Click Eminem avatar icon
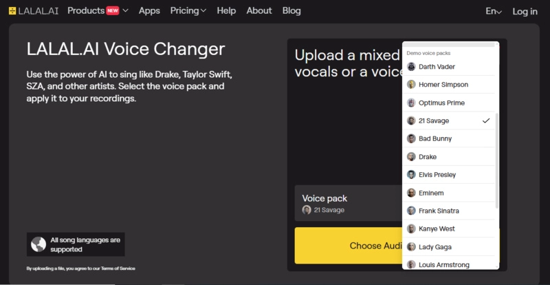The width and height of the screenshot is (550, 285). pos(411,193)
